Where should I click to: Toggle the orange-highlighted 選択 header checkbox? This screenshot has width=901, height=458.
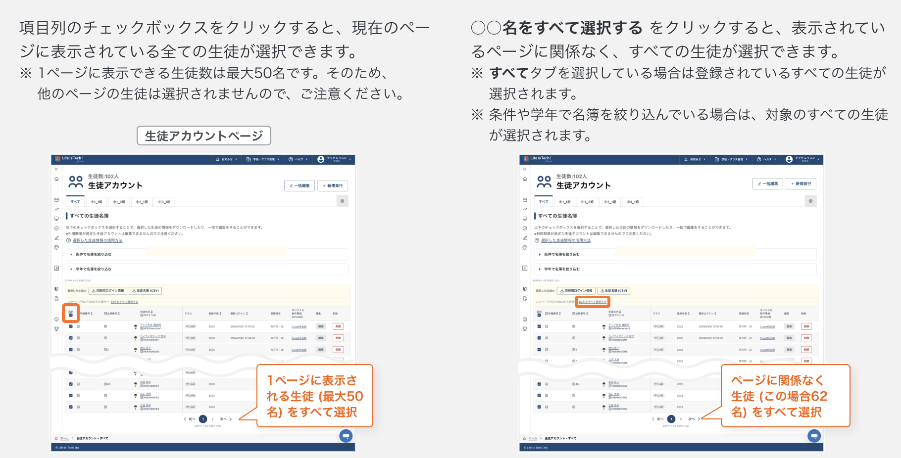(x=71, y=315)
